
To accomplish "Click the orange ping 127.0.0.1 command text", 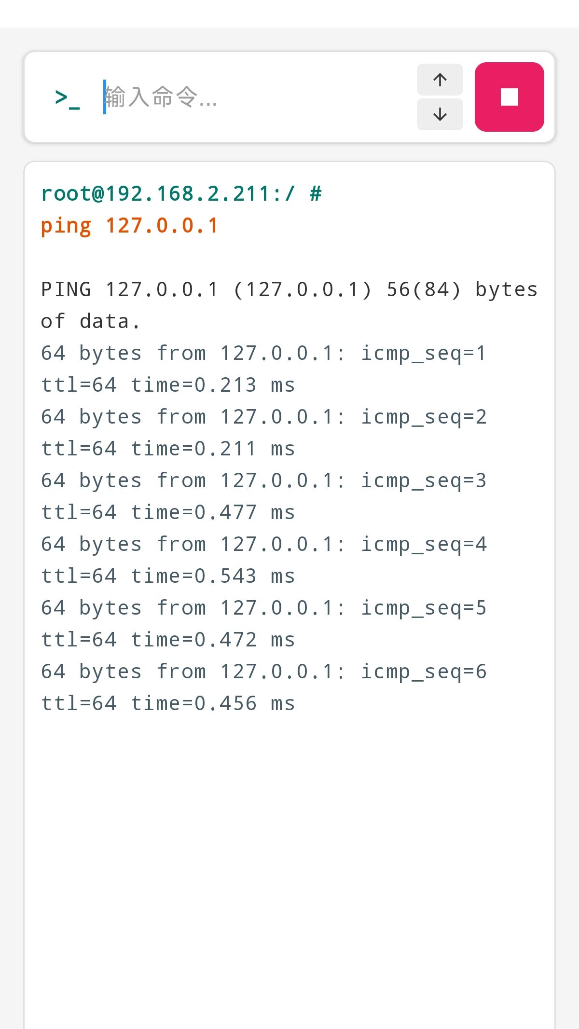I will coord(129,226).
